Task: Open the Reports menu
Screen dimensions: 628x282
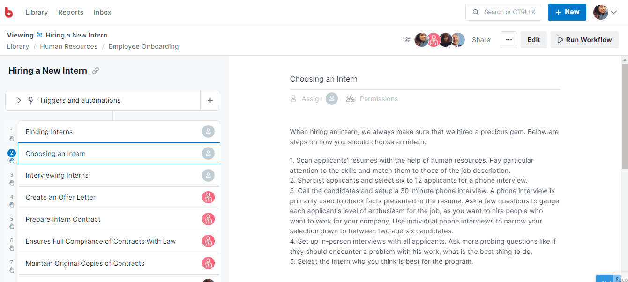Action: [x=71, y=12]
